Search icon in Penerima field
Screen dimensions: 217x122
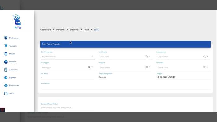pos(204,67)
